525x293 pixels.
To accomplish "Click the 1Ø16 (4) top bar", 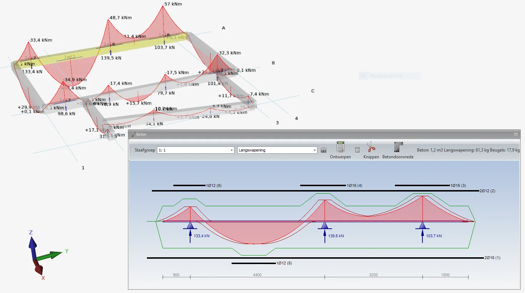I will click(x=323, y=185).
